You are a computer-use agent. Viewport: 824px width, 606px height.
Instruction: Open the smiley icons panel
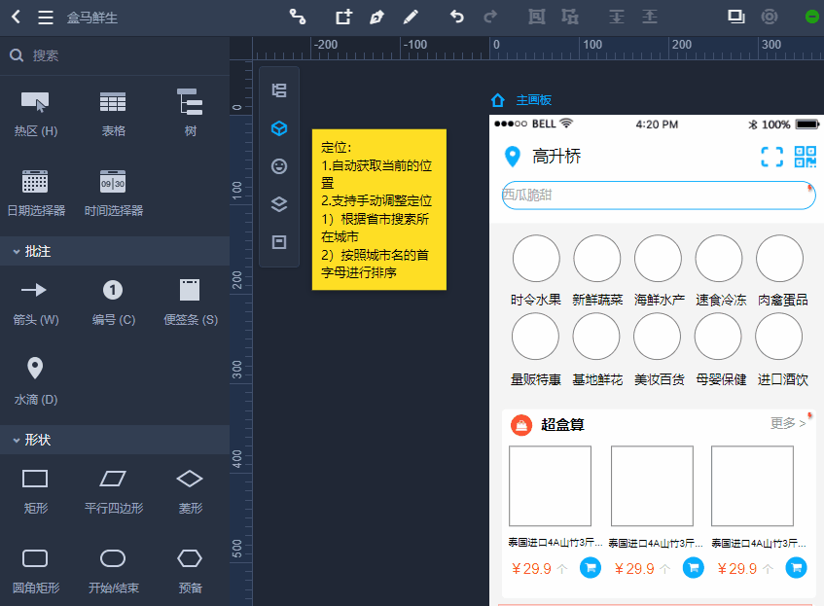coord(279,166)
